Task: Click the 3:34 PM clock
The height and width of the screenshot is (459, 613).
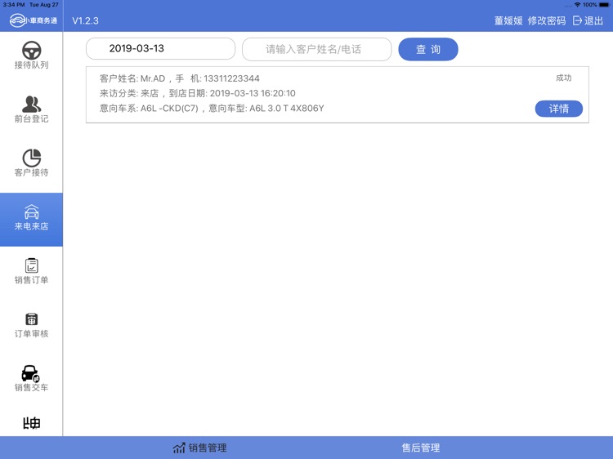Action: coord(14,5)
